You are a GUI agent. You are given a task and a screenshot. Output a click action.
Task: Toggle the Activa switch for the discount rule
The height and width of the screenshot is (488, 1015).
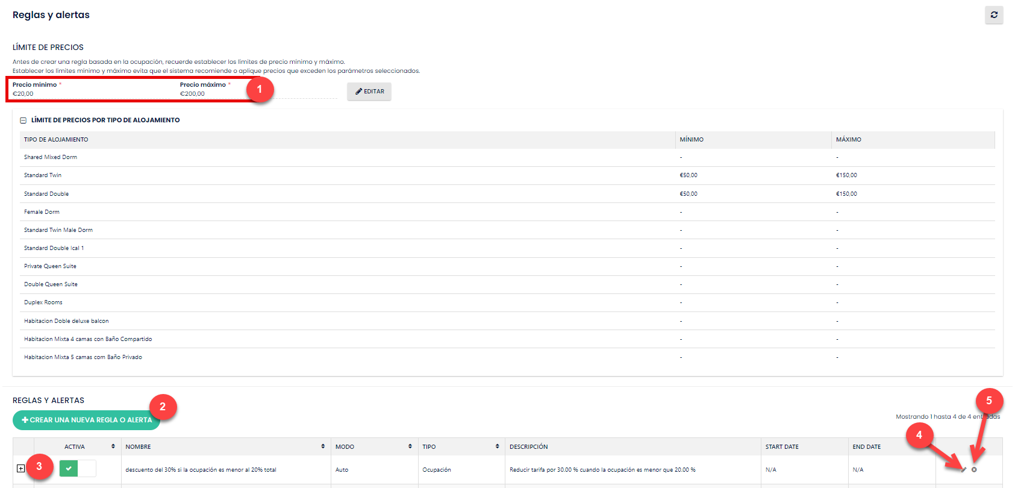[78, 468]
